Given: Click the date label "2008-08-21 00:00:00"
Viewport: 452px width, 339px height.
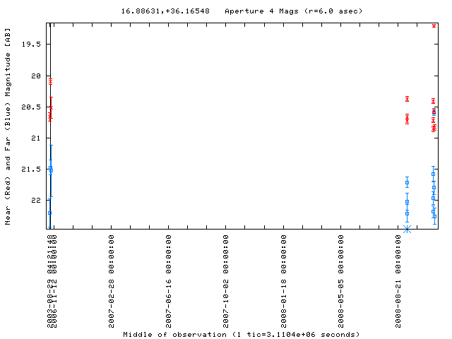Looking at the screenshot, I should point(398,281).
